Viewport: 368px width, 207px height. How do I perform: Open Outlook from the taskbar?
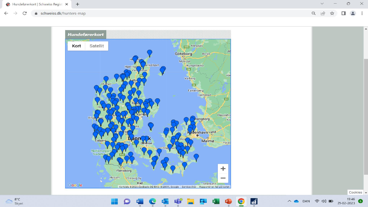[x=165, y=201]
